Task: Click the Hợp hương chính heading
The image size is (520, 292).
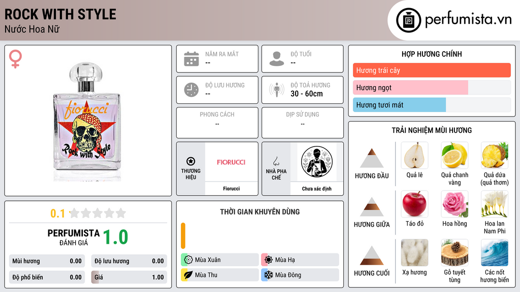Action: click(432, 54)
